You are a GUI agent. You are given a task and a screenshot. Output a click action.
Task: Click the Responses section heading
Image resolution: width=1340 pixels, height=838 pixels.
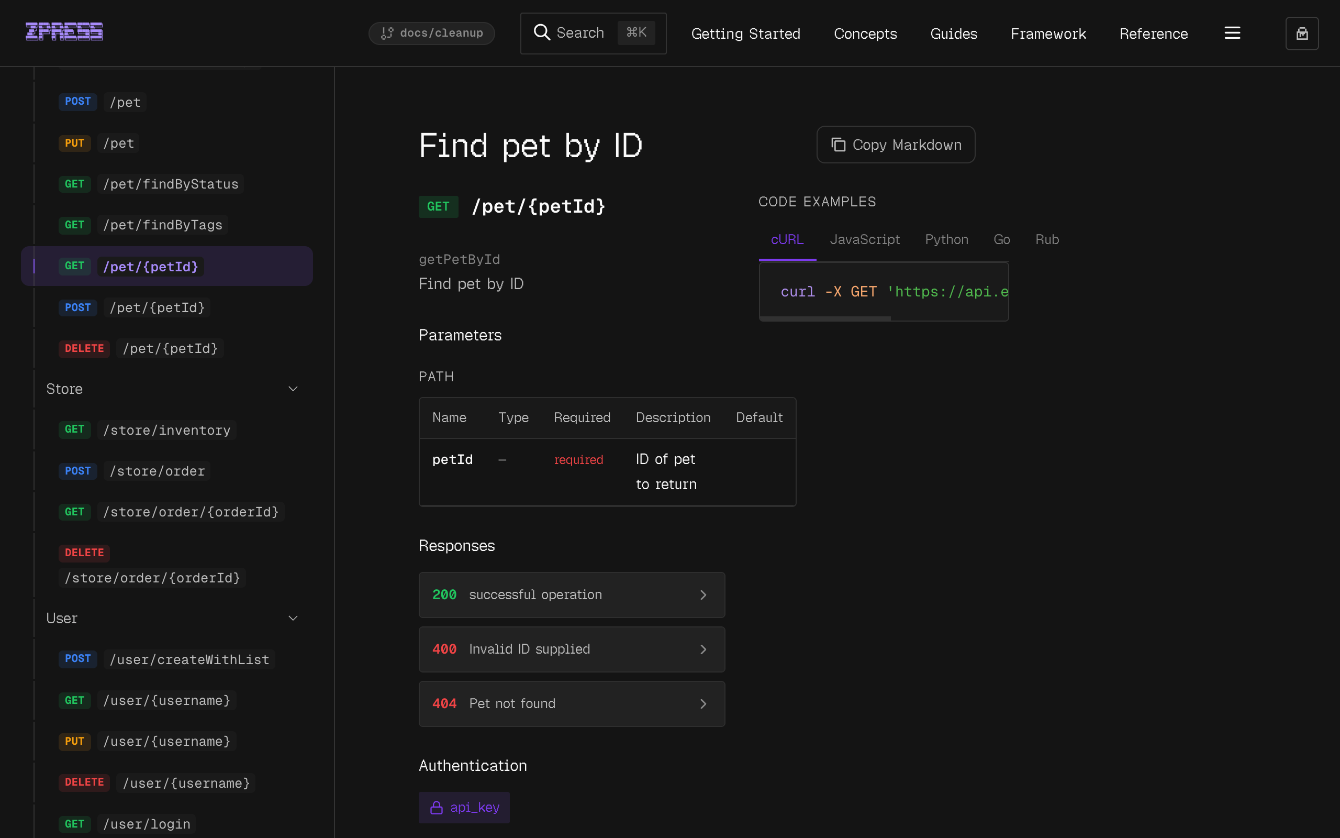456,545
